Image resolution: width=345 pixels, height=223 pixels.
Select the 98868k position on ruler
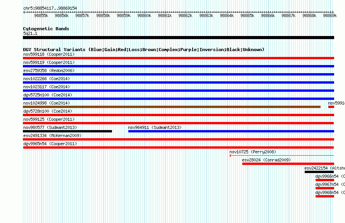click(309, 15)
